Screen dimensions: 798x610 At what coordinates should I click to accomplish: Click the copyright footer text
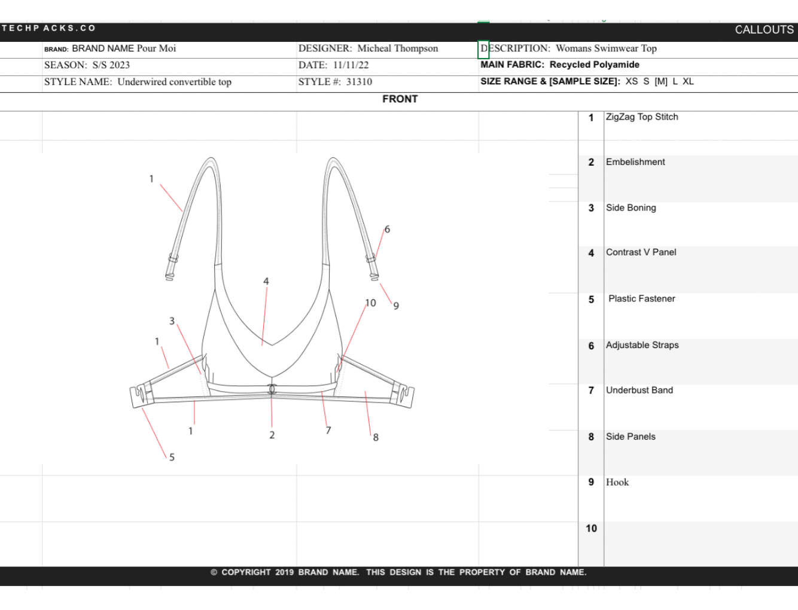point(398,572)
